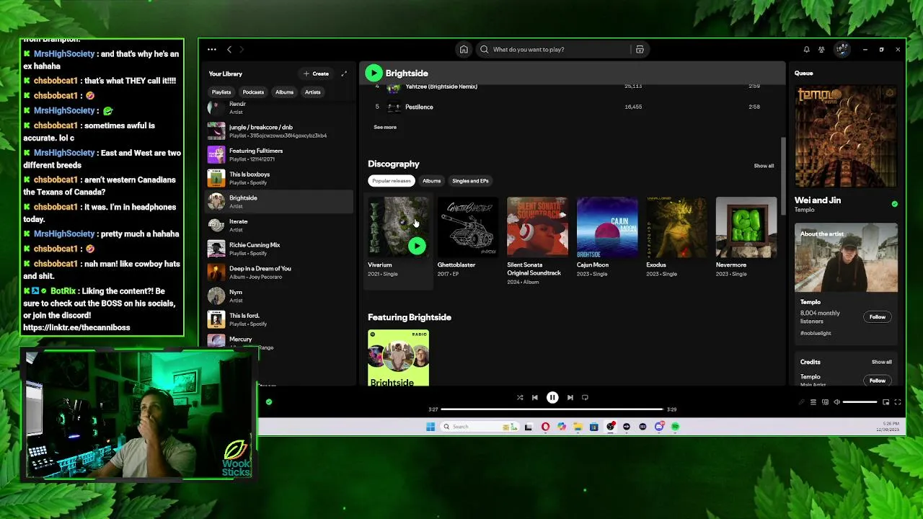Filter library by Playlists
Screen dimensions: 923x519
point(221,92)
